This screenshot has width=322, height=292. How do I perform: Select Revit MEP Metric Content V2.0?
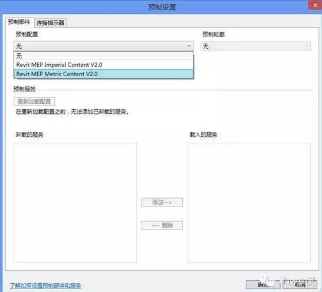(104, 74)
